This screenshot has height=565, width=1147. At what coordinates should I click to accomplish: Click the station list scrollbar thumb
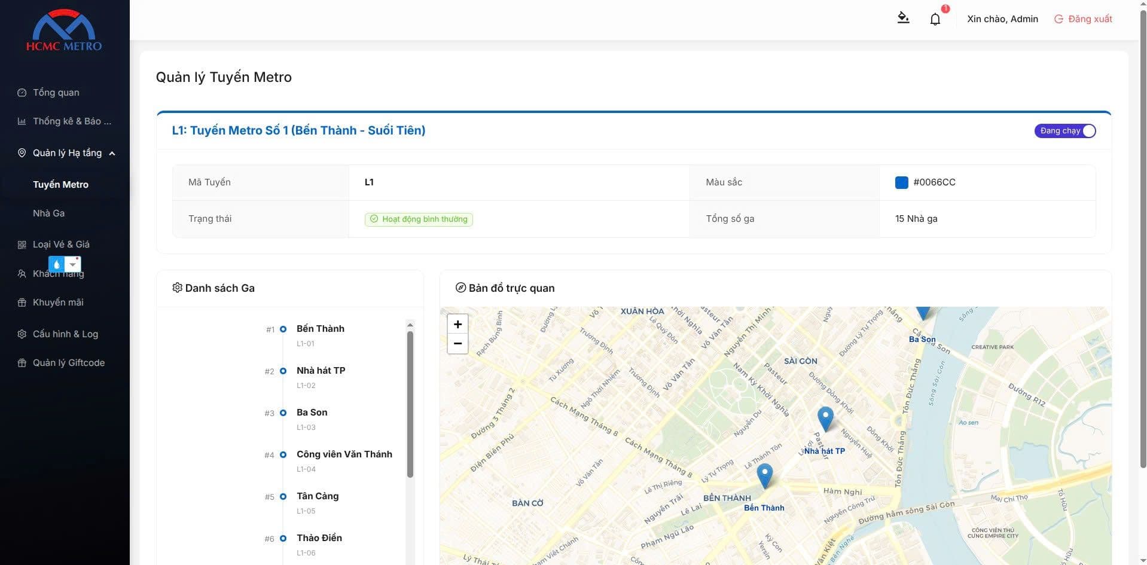(x=410, y=404)
